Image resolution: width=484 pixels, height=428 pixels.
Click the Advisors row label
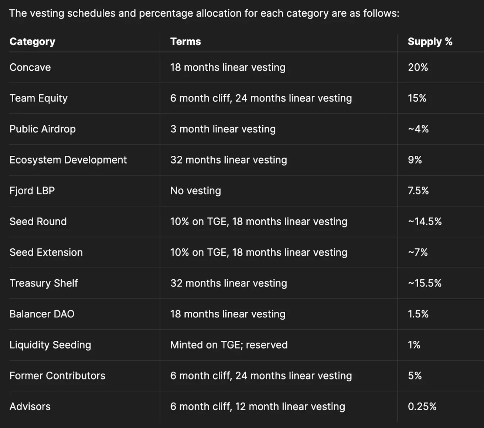tap(30, 406)
